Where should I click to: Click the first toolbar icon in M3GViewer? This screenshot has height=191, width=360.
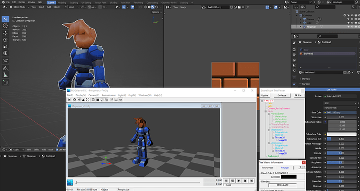(69, 99)
